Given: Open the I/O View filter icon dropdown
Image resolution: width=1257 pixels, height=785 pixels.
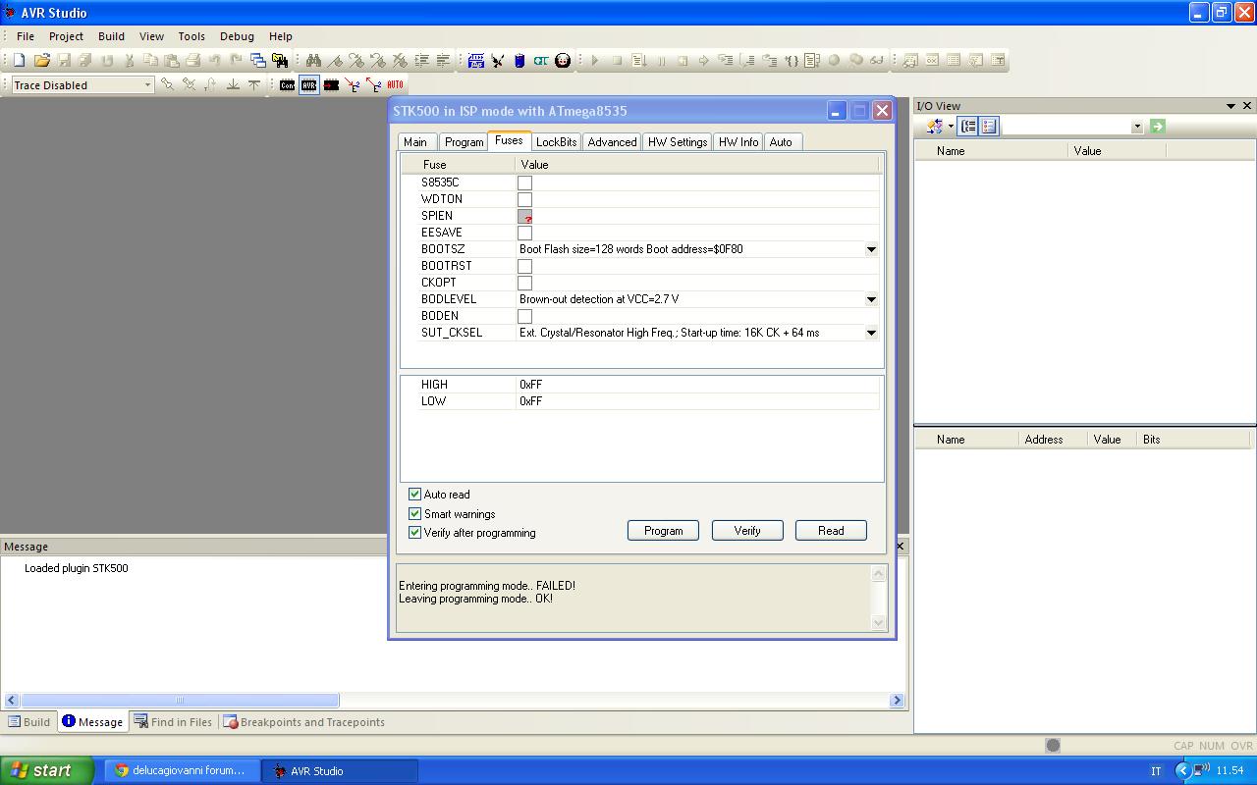Looking at the screenshot, I should 951,127.
